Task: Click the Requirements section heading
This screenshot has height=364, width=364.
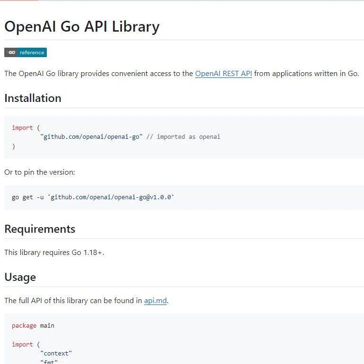Action: point(40,229)
